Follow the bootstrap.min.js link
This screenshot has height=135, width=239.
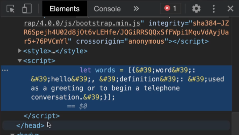click(x=82, y=23)
